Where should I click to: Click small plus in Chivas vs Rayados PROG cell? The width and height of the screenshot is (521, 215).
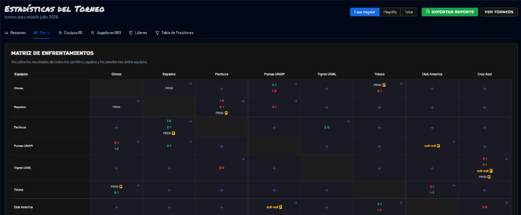191,84
